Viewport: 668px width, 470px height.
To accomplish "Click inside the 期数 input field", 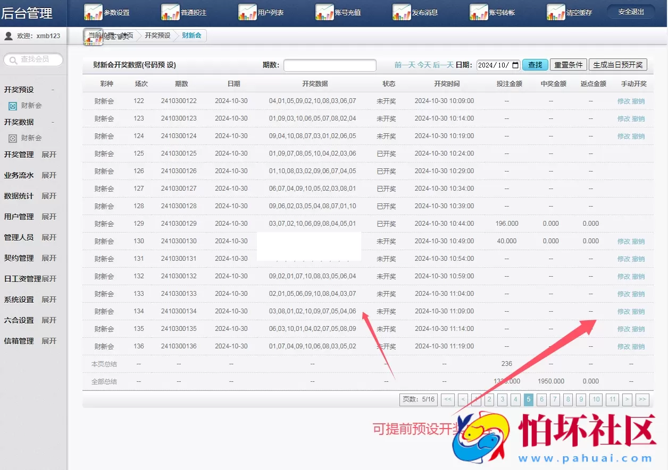I will [330, 65].
